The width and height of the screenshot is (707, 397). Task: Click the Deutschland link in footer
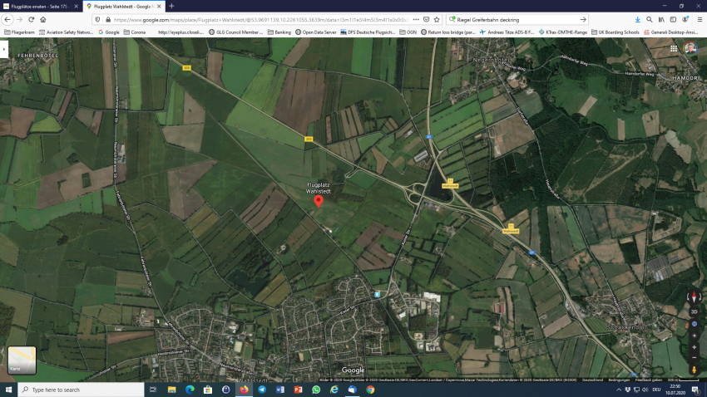pos(592,380)
